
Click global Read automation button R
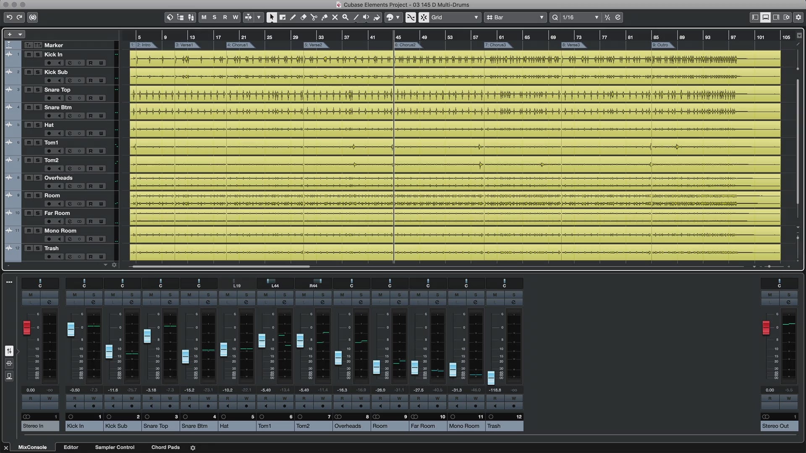(225, 17)
